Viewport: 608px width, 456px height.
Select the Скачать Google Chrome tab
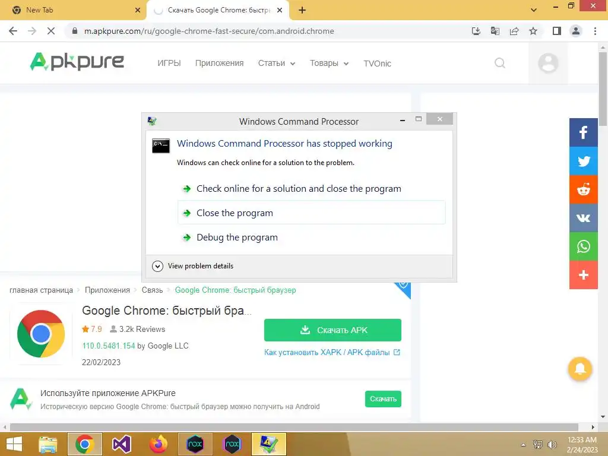217,10
